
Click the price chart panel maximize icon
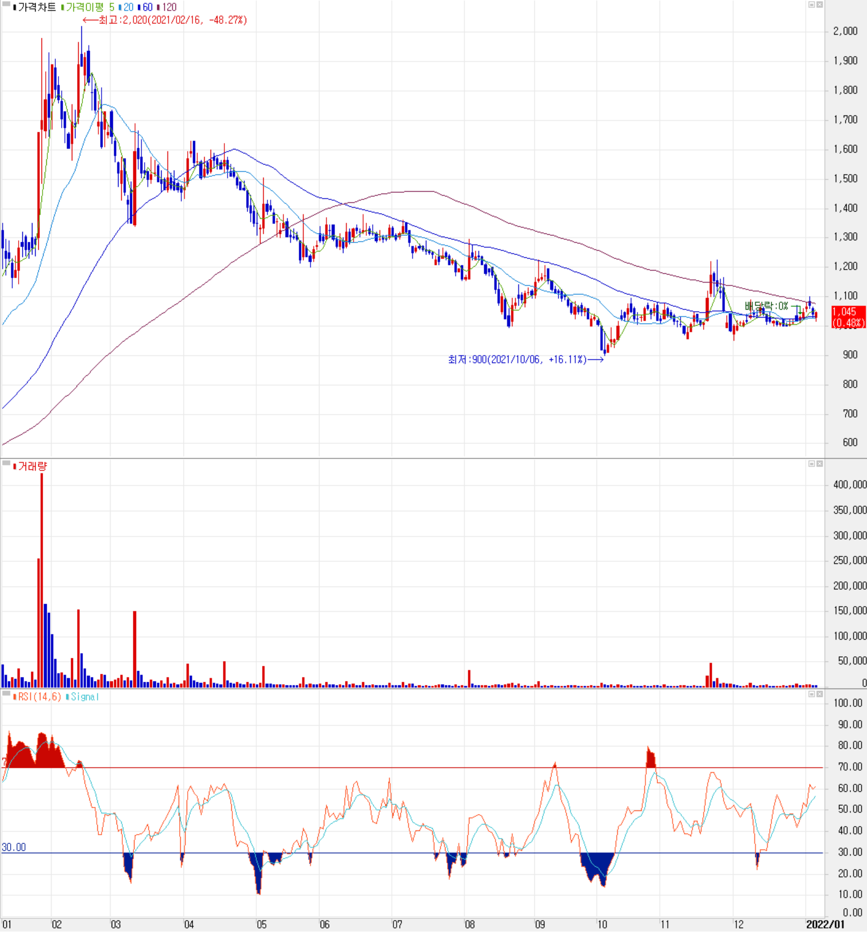[x=811, y=5]
